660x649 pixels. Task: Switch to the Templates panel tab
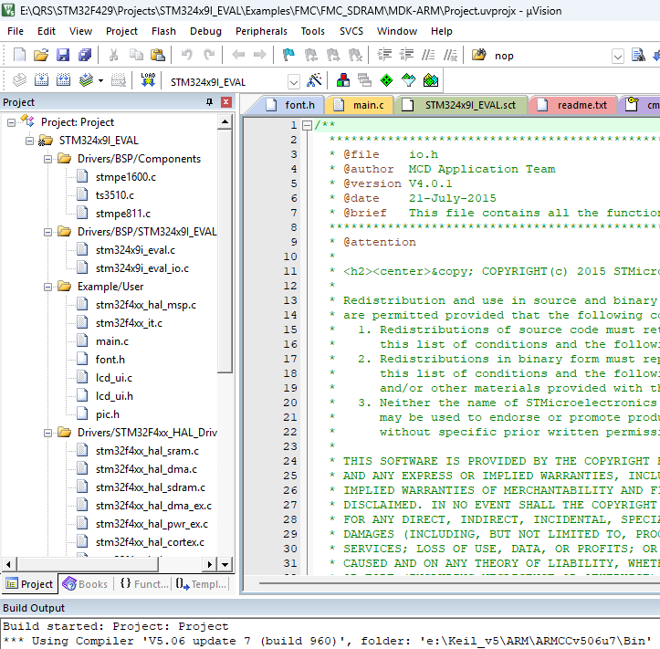click(x=201, y=584)
